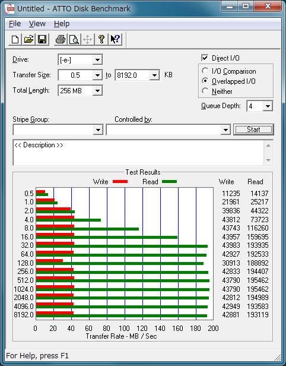Screen dimensions: 286x366
Task: Toggle the Direct I/O checkbox
Action: [205, 58]
